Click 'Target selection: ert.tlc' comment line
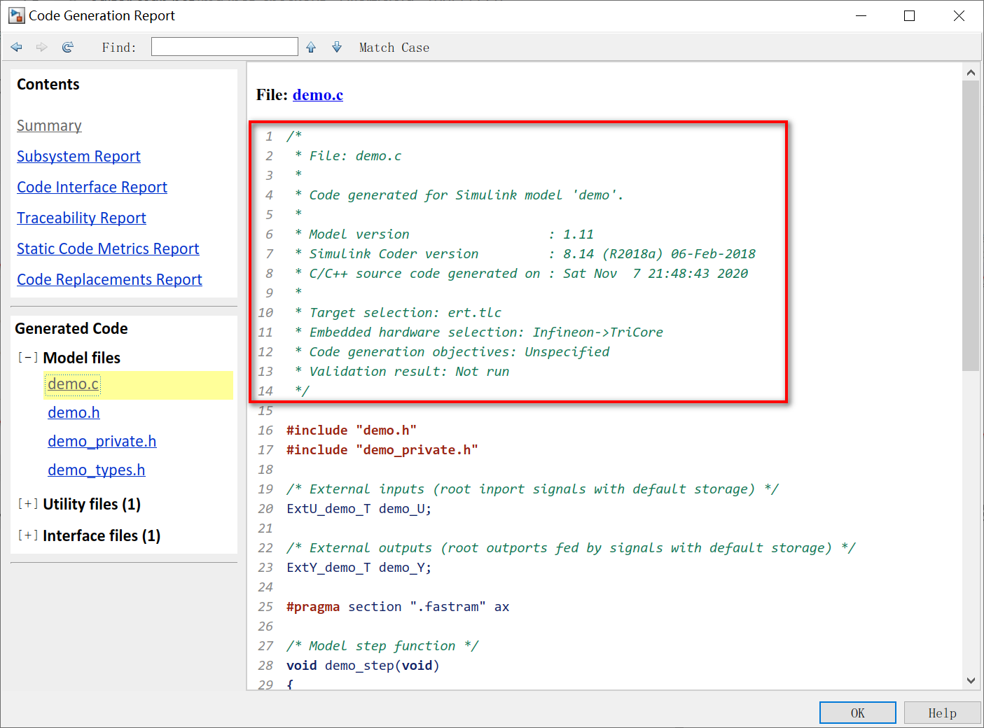 (x=398, y=312)
